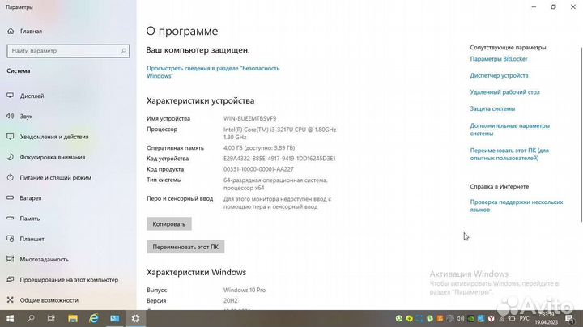Click the yellow-green diamond tray icon
583x327 pixels.
coord(410,318)
